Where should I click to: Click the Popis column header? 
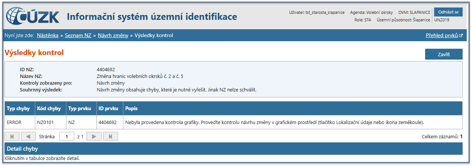point(131,109)
